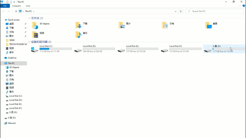The height and width of the screenshot is (138, 246).
Task: Expand the ribbon using the chevron
Action: (240, 6)
